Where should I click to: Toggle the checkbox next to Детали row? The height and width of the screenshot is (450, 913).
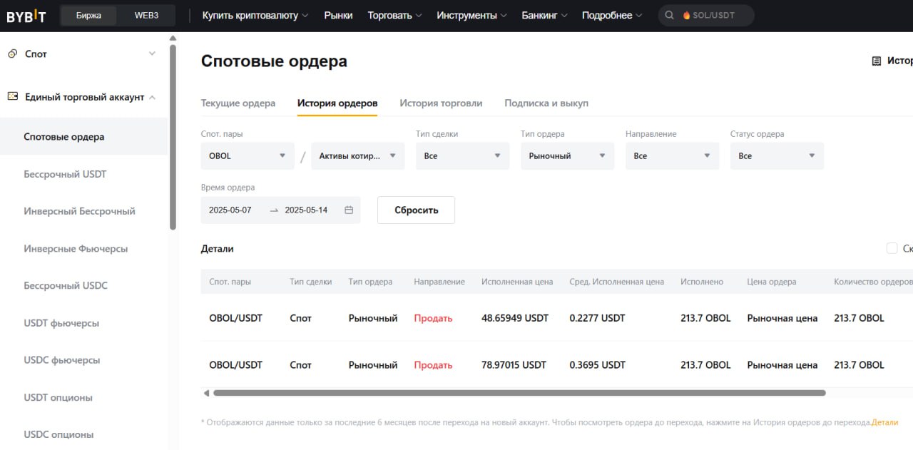(892, 248)
